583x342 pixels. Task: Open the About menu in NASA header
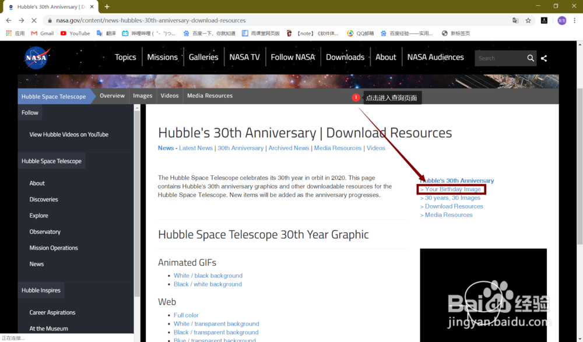[386, 57]
